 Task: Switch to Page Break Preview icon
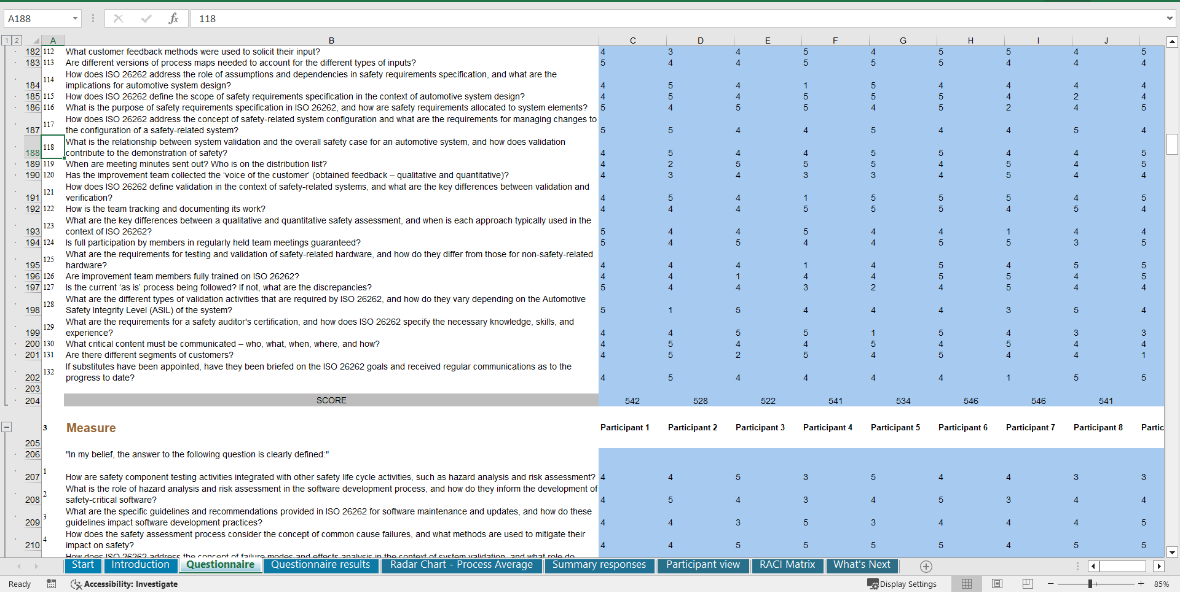[x=1028, y=584]
